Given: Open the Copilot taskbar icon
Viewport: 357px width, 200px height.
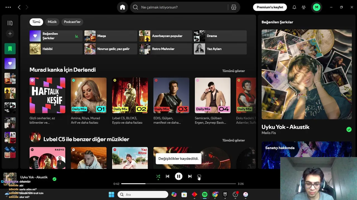Looking at the screenshot, I should pyautogui.click(x=174, y=194).
